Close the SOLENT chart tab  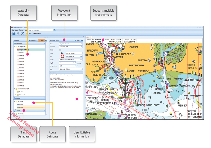tap(92, 37)
